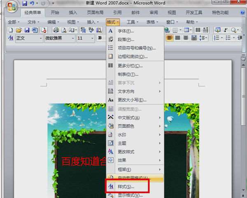Create a new blank document icon
The height and width of the screenshot is (198, 247).
(11, 30)
